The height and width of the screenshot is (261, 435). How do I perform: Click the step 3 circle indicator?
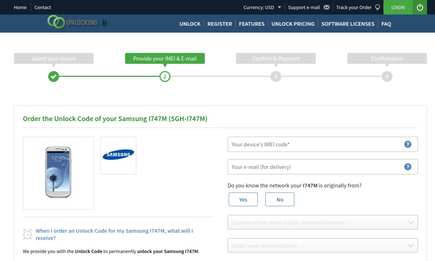point(276,76)
